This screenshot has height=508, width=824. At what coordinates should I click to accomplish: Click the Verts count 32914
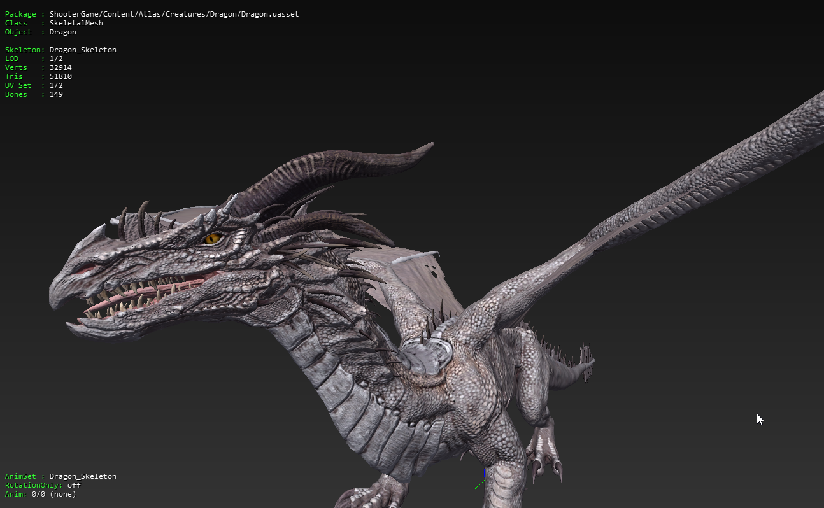tap(60, 67)
